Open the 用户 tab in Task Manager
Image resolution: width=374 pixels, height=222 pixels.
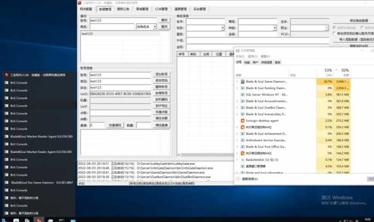[255, 62]
